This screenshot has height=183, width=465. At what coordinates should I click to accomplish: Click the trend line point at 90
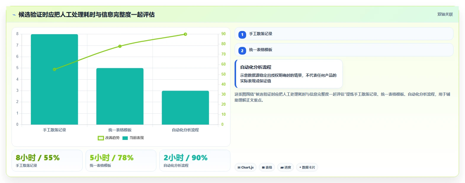click(185, 34)
